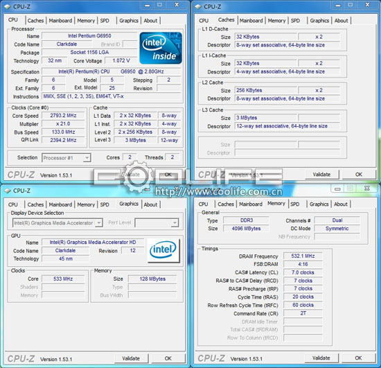Open Memory tab in the Caches-tab window

(277, 21)
